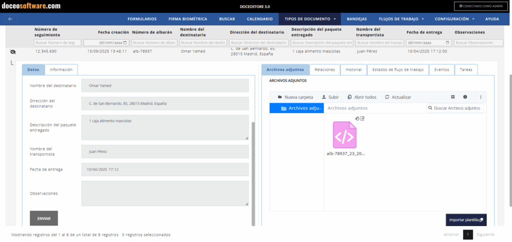Expand the Tipos de documento menu
This screenshot has height=242, width=512.
(x=310, y=19)
